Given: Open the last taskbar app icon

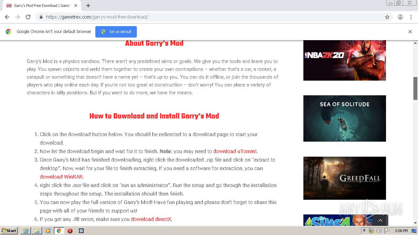Looking at the screenshot, I should coord(81,231).
